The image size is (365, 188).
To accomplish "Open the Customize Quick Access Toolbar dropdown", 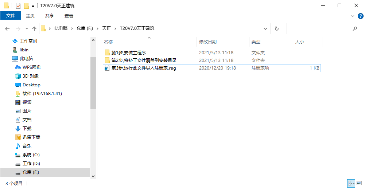I will tap(33, 6).
